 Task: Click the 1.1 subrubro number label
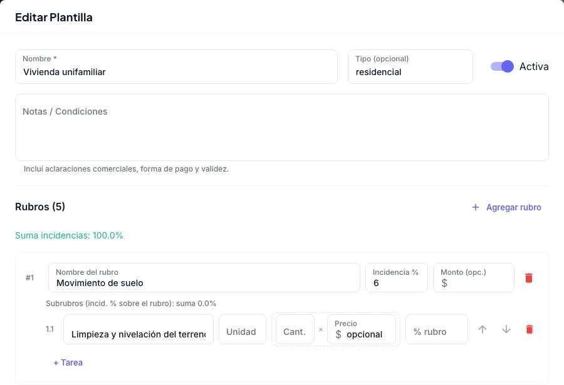(50, 329)
